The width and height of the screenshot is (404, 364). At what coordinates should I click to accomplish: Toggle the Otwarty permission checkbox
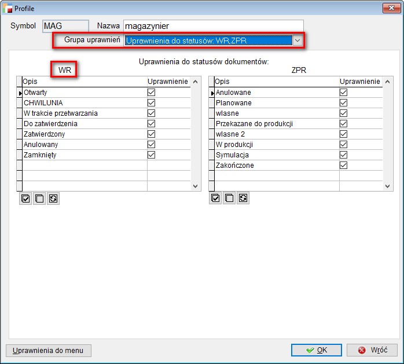[152, 93]
